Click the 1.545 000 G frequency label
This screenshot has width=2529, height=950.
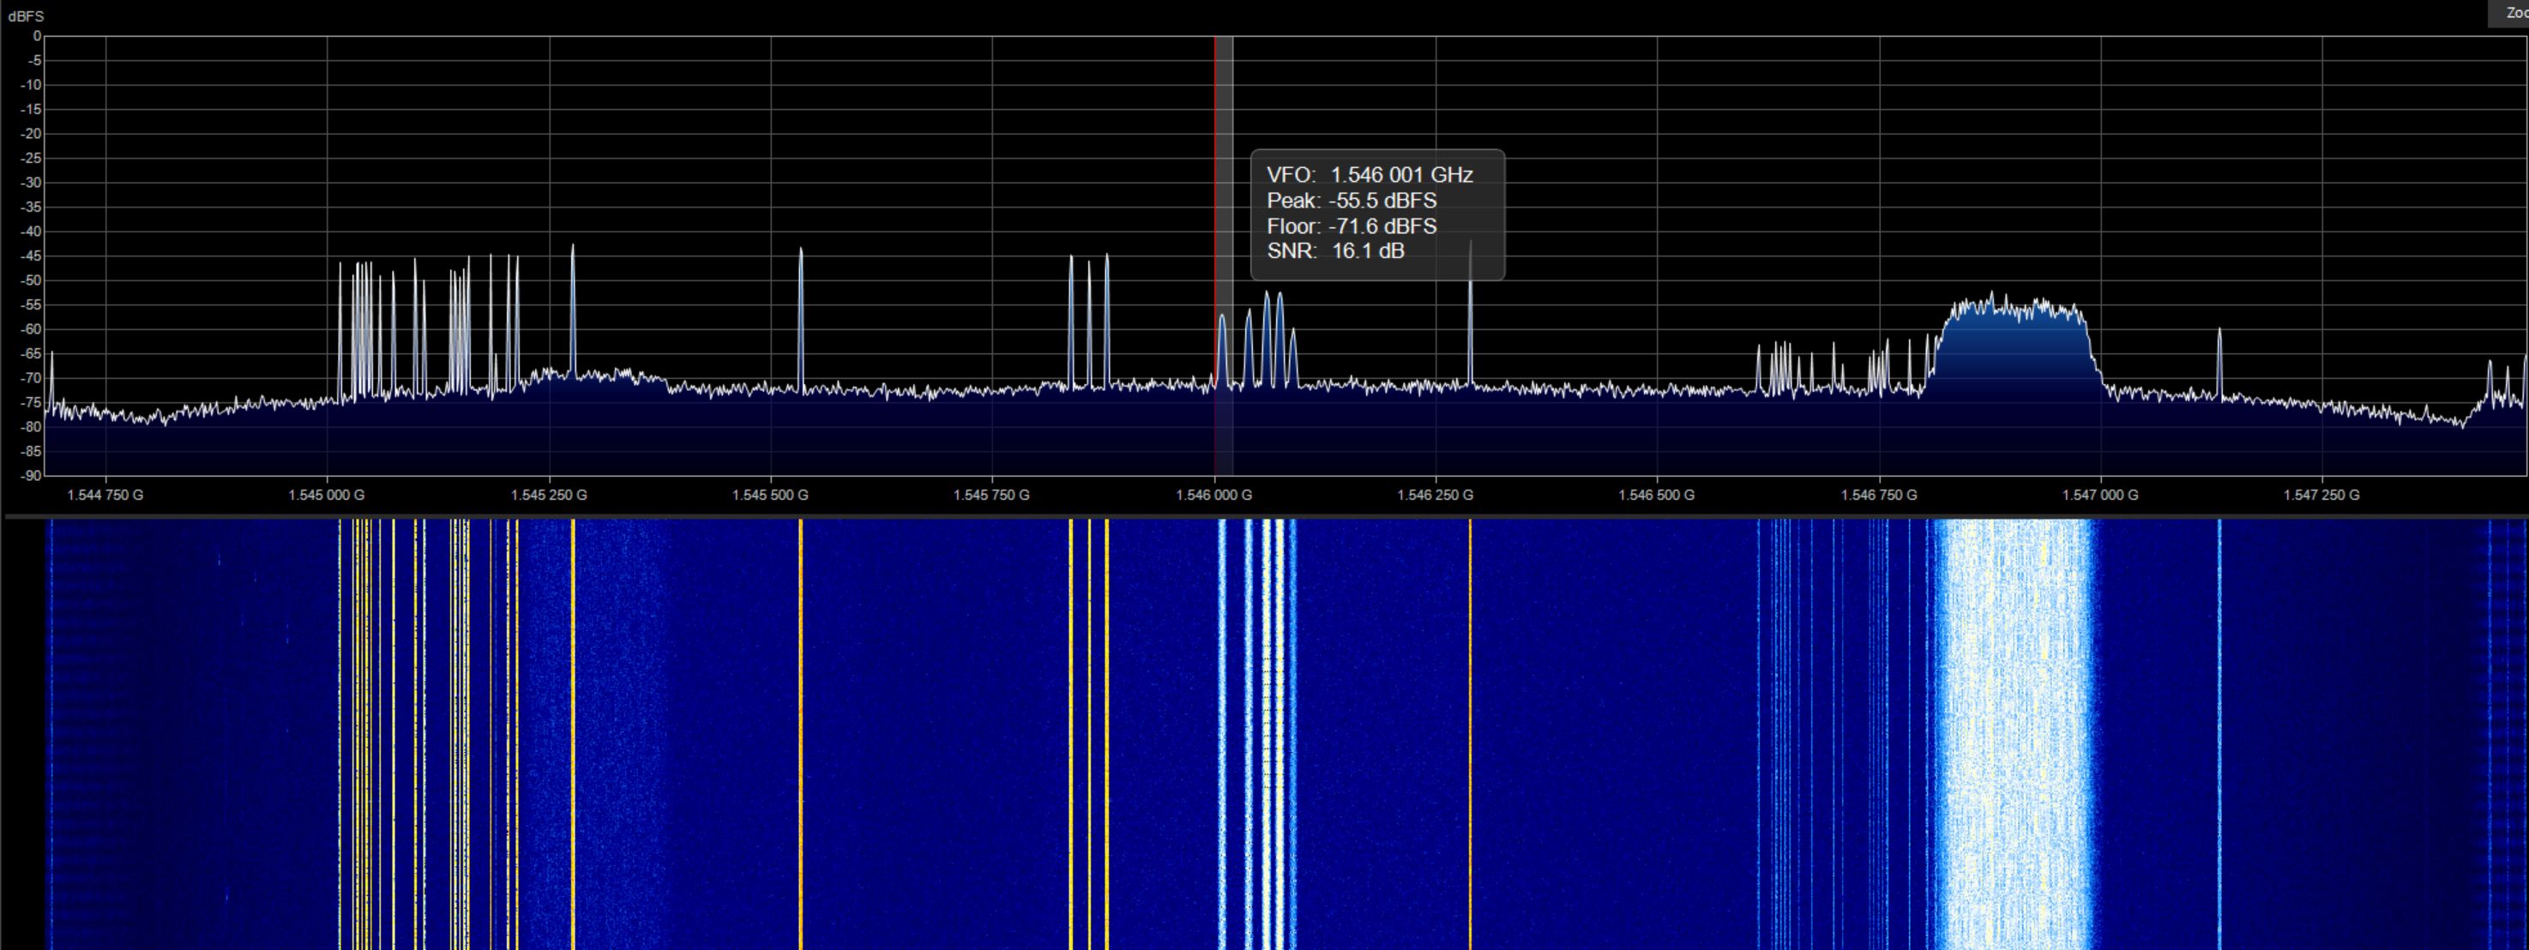tap(326, 495)
